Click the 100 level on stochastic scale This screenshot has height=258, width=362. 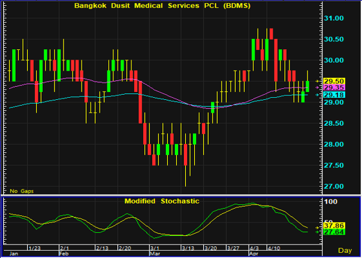[331, 202]
